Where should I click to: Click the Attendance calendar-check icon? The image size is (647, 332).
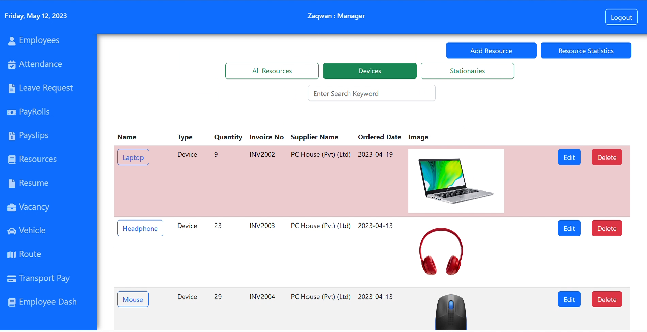tap(12, 65)
